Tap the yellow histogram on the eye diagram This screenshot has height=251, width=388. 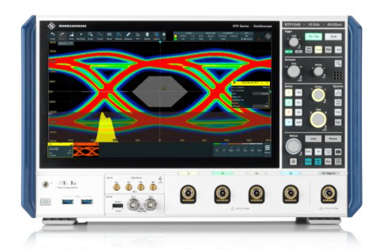106,127
